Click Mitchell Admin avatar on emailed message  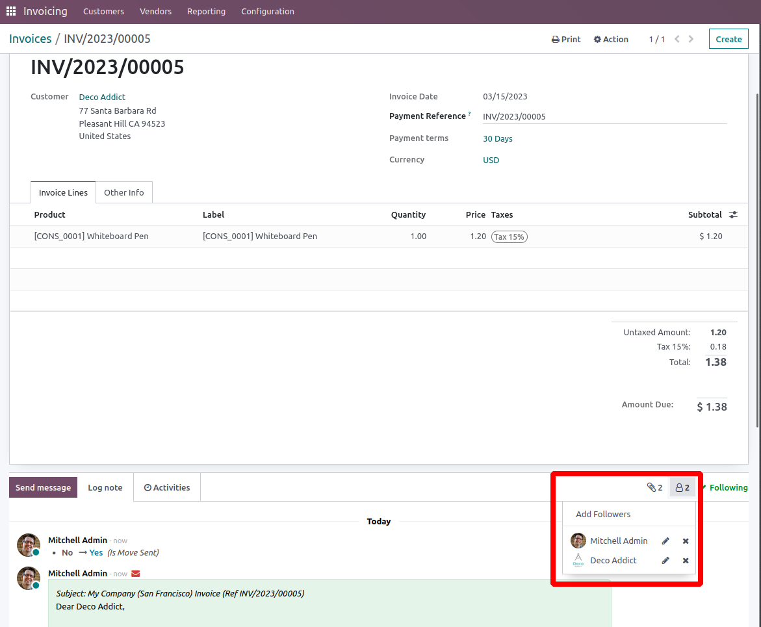29,578
